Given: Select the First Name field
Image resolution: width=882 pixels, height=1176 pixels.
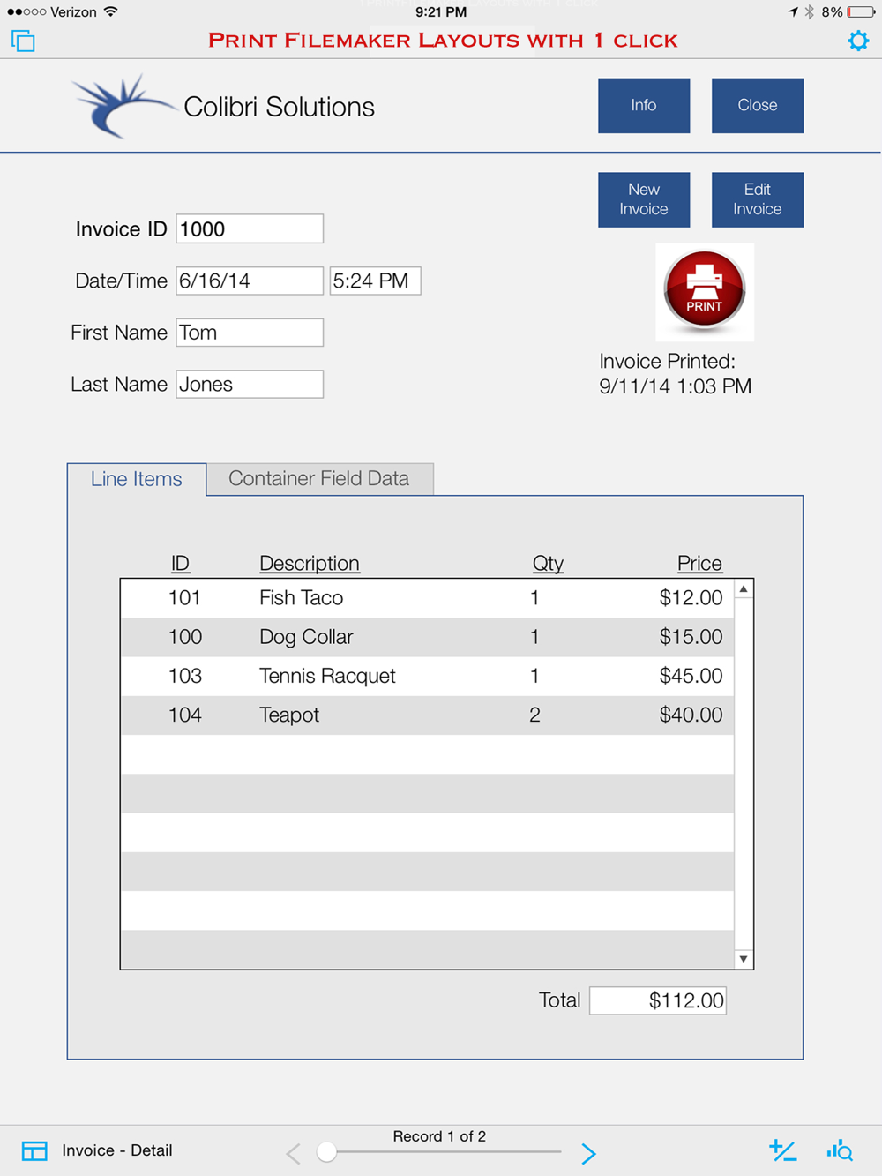Looking at the screenshot, I should click(250, 333).
